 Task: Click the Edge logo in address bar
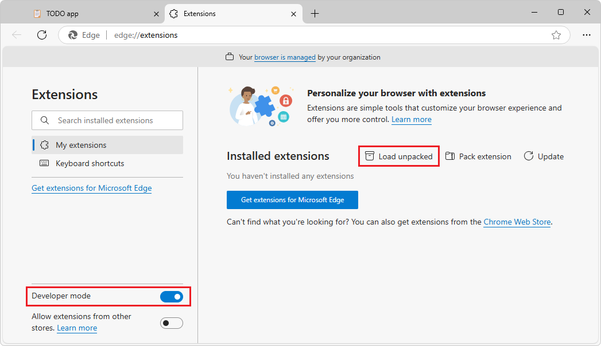tap(72, 35)
